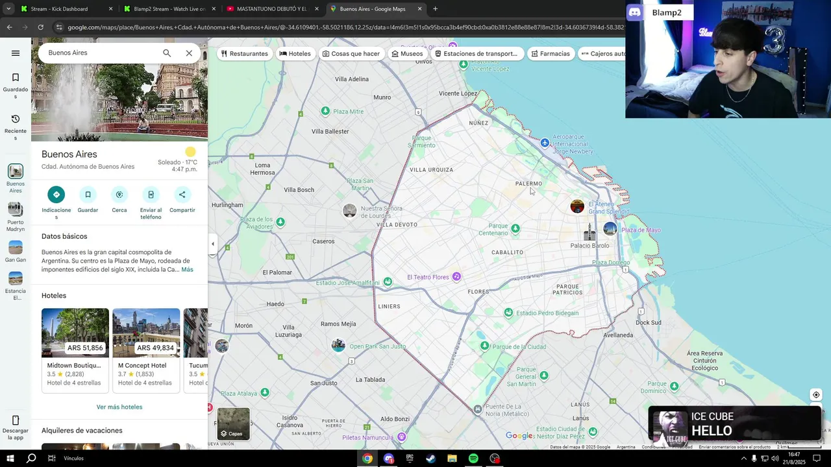
Task: Click the Indicaciones directions button
Action: coord(56,195)
